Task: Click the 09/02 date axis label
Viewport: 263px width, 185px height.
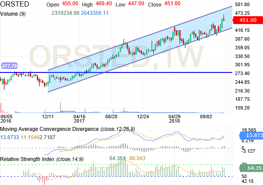Action: 206,116
